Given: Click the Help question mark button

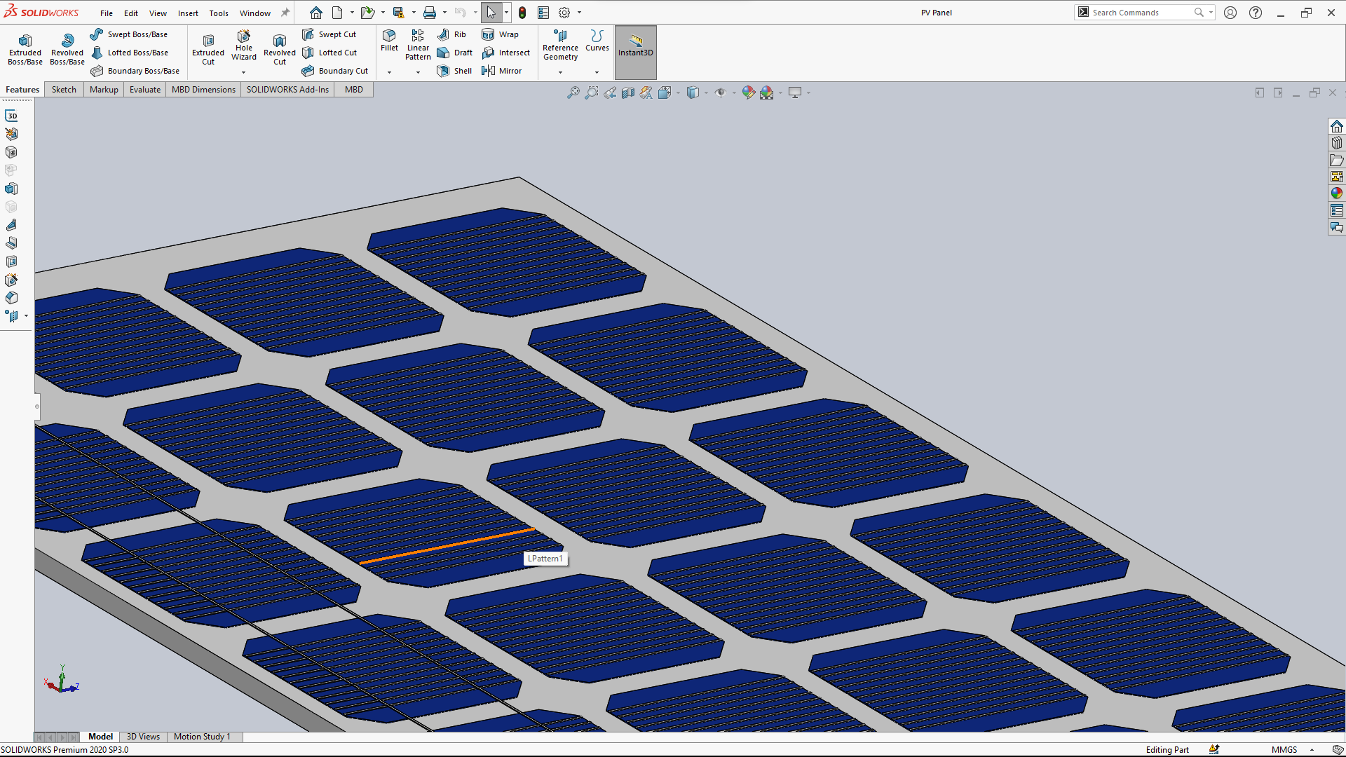Looking at the screenshot, I should click(x=1256, y=13).
